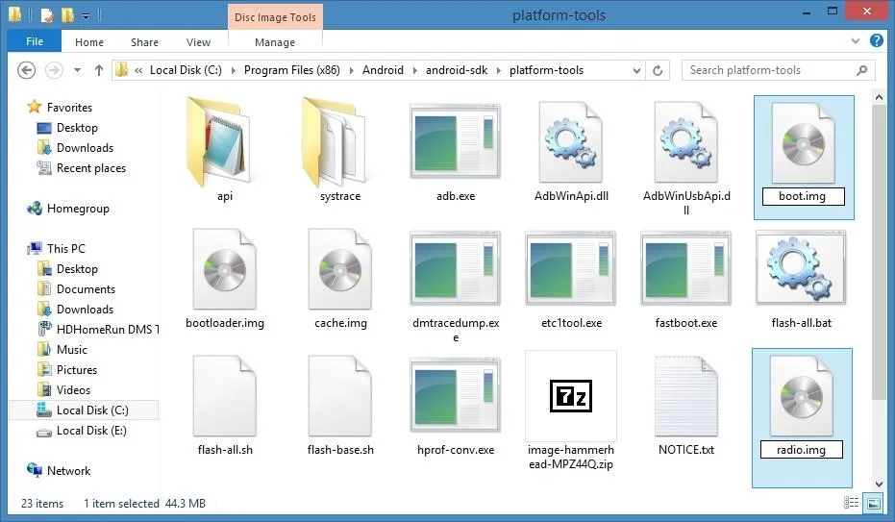Click Properties icon in quick access toolbar
The width and height of the screenshot is (895, 522).
click(47, 14)
